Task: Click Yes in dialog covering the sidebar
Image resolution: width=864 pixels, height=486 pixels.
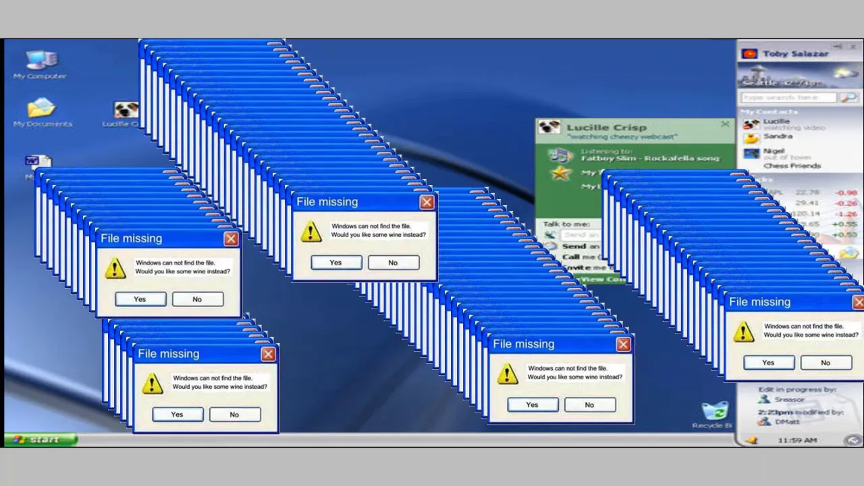Action: tap(768, 363)
